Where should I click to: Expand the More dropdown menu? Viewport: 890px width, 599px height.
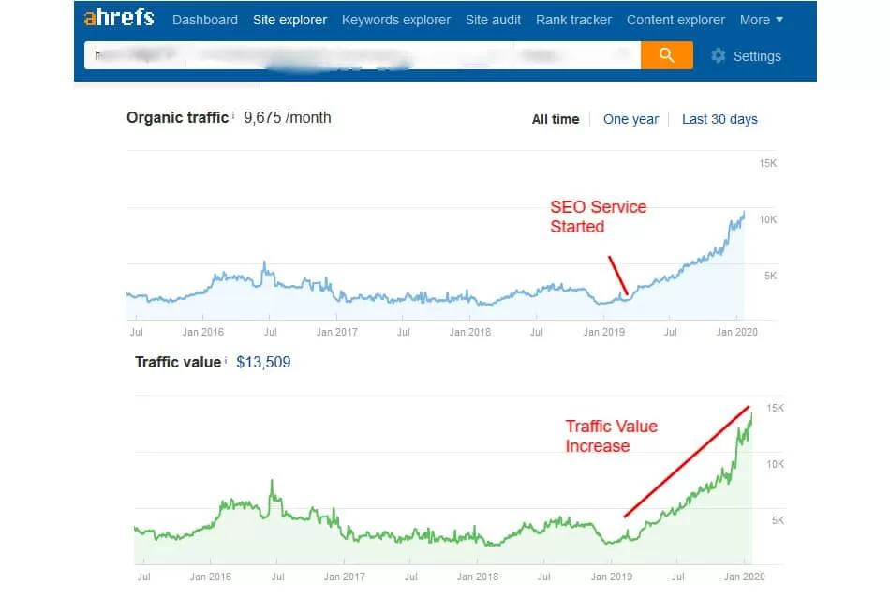point(761,20)
